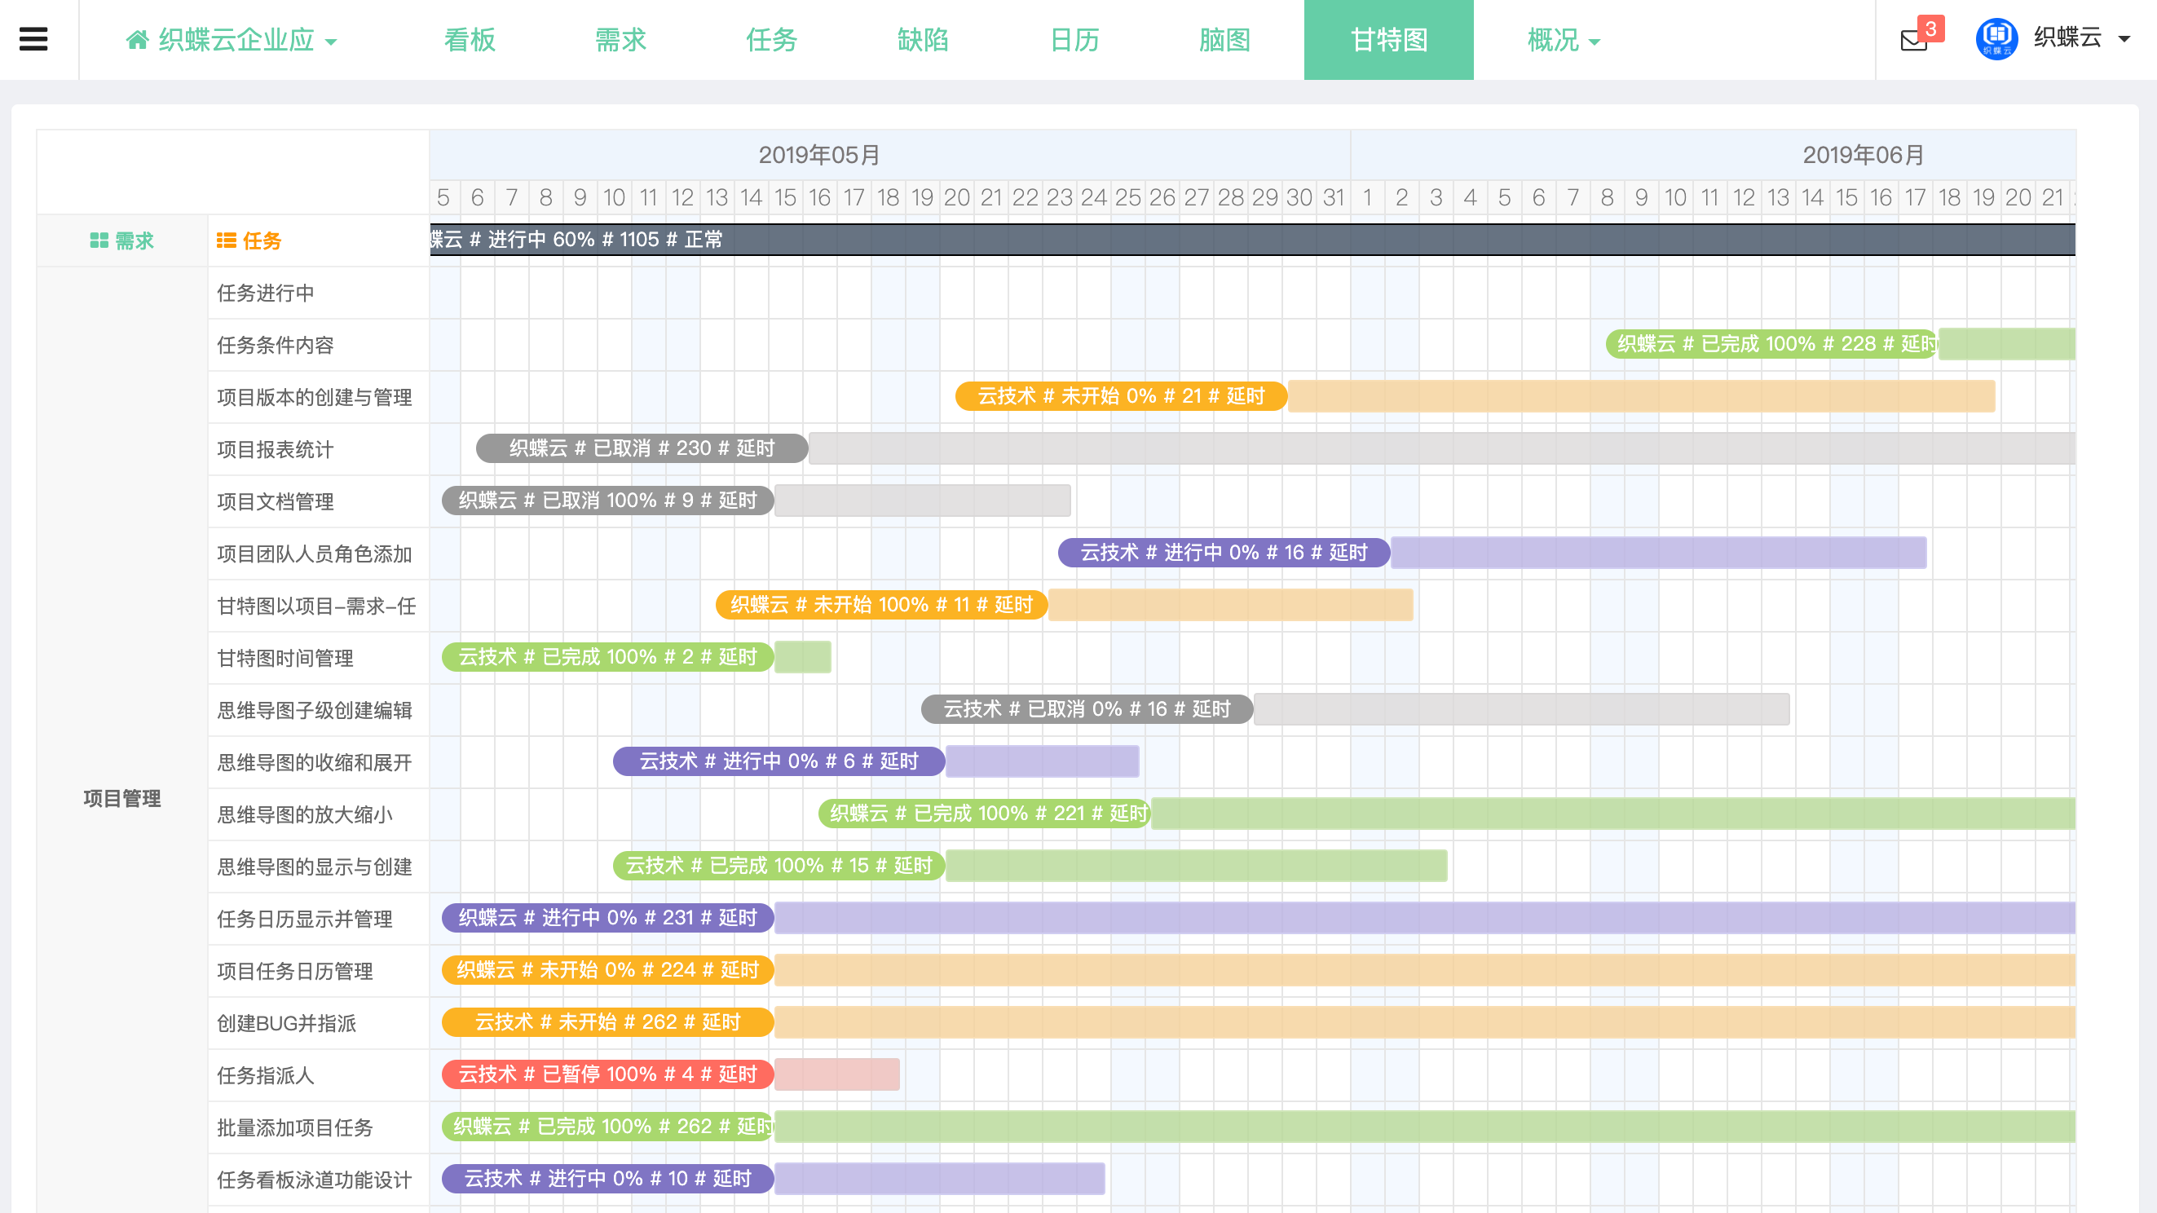This screenshot has width=2157, height=1213.
Task: Open the hamburger side menu
Action: click(33, 39)
